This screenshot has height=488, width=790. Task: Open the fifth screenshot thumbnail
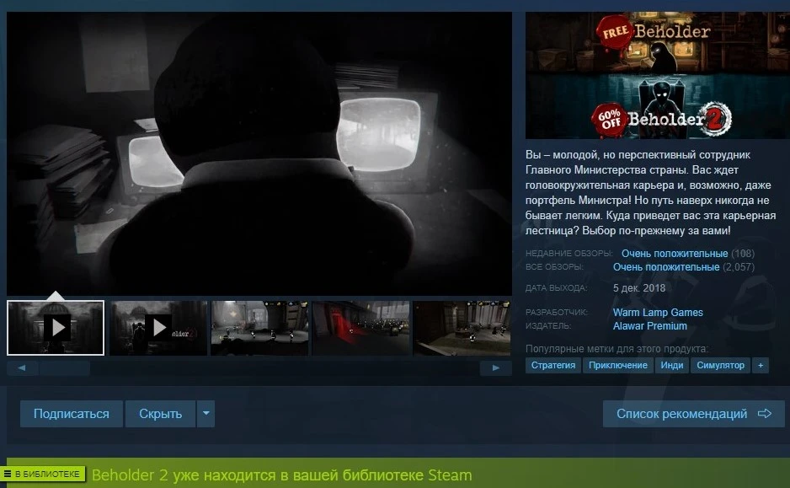[462, 328]
